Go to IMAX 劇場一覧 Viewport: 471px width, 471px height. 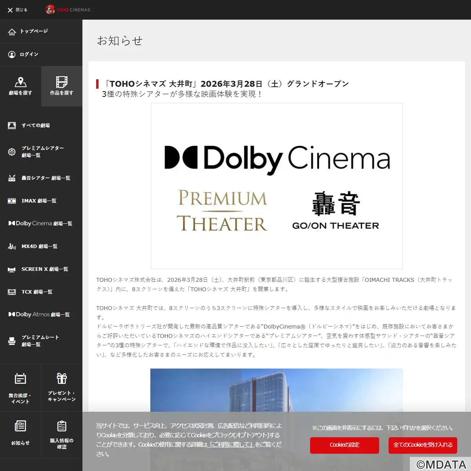pyautogui.click(x=38, y=201)
